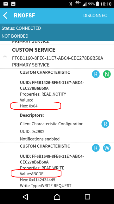Tap the DISCONNECT button

tap(96, 16)
